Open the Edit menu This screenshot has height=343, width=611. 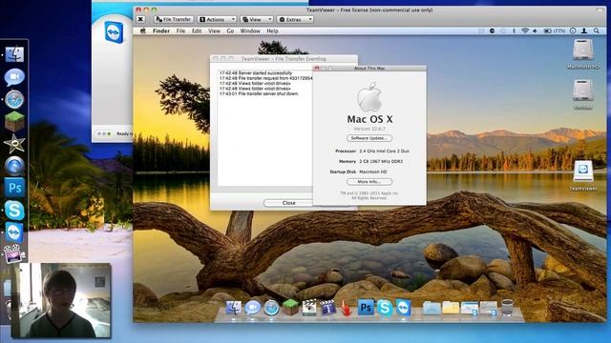pyautogui.click(x=197, y=30)
